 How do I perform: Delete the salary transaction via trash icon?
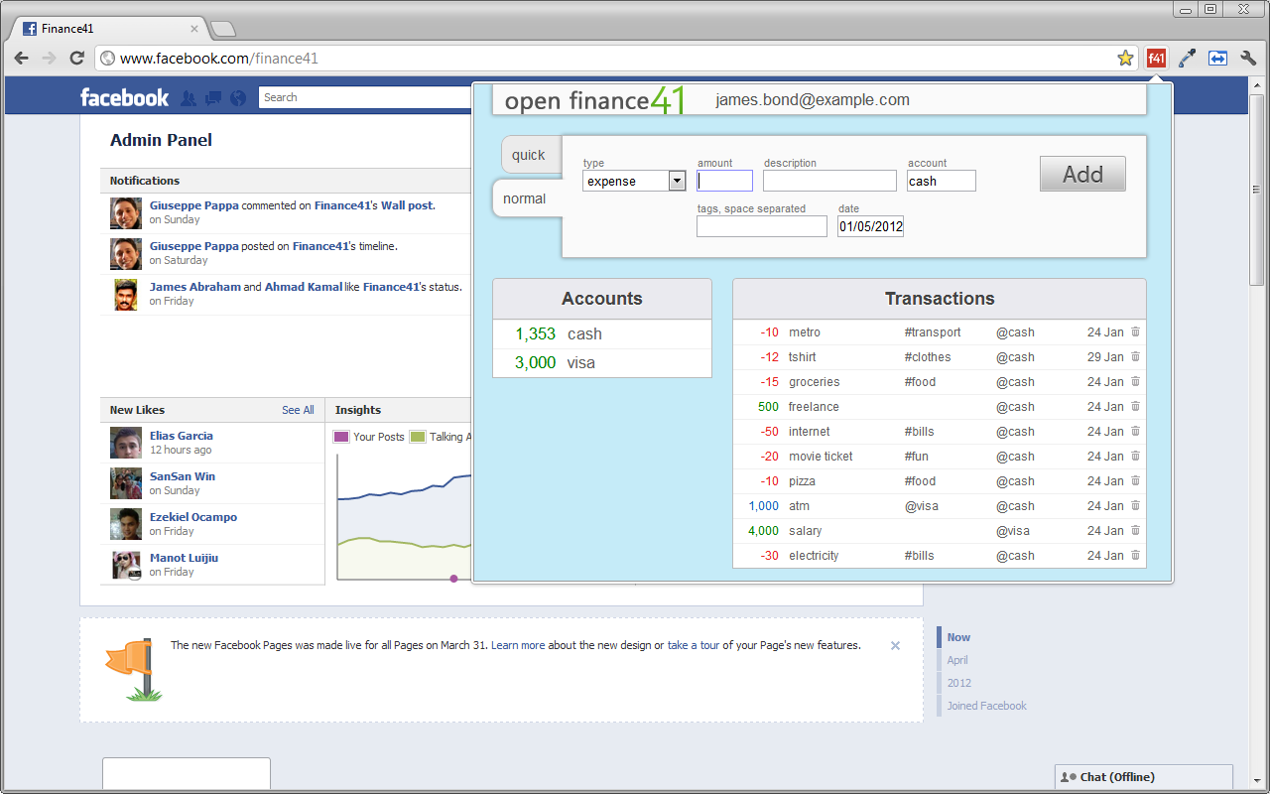click(1134, 530)
